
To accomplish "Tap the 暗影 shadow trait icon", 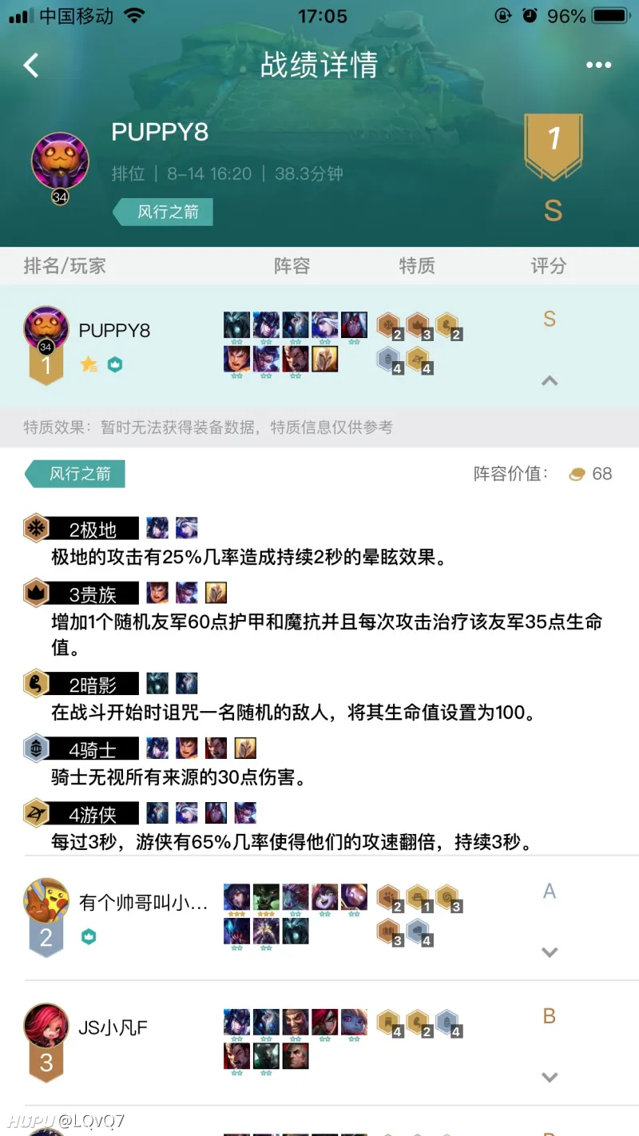I will (36, 684).
